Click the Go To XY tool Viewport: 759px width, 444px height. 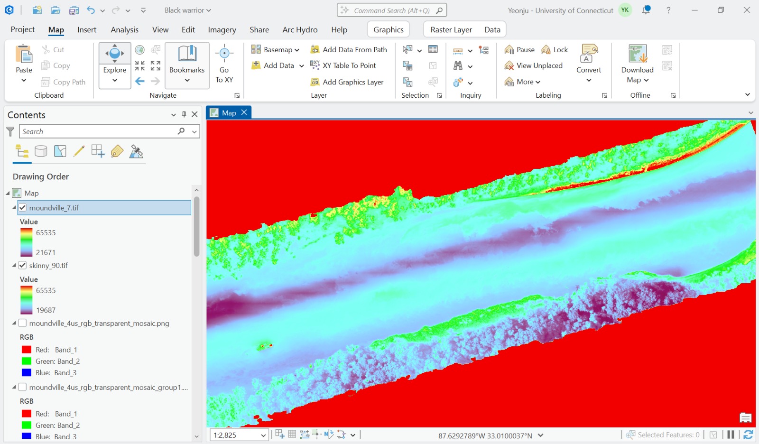pos(224,65)
